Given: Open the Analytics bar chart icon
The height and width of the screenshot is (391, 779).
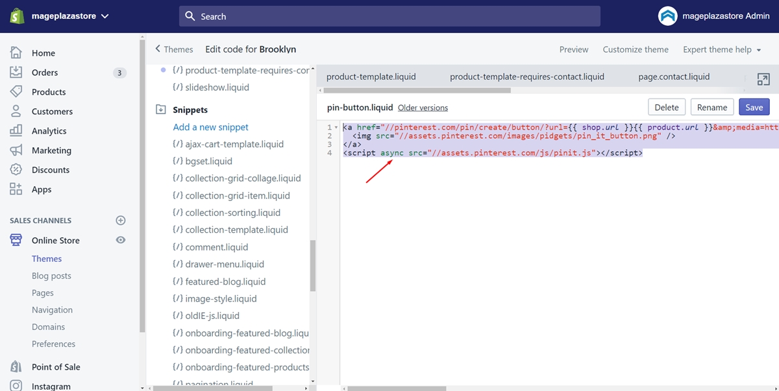Looking at the screenshot, I should tap(16, 131).
